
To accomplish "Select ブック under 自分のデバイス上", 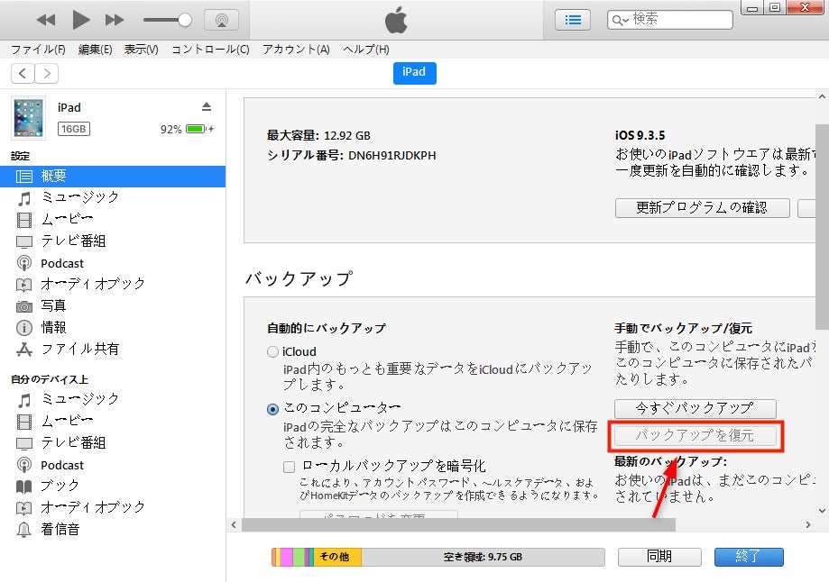I will click(x=113, y=486).
